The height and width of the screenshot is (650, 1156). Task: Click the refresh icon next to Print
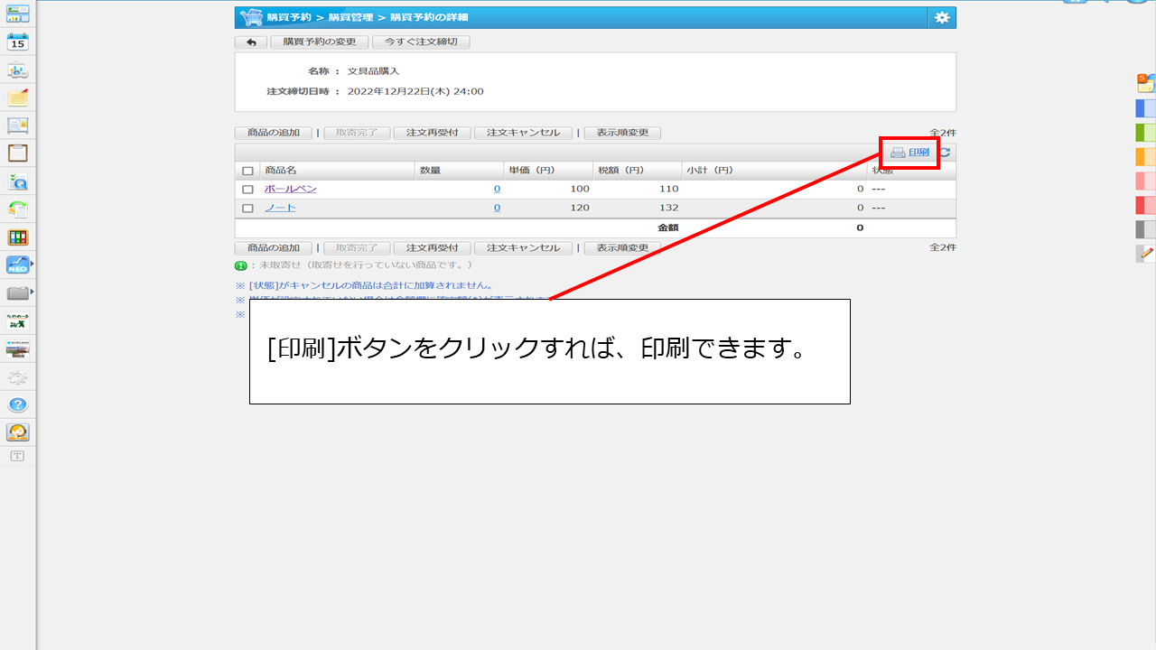coord(946,153)
